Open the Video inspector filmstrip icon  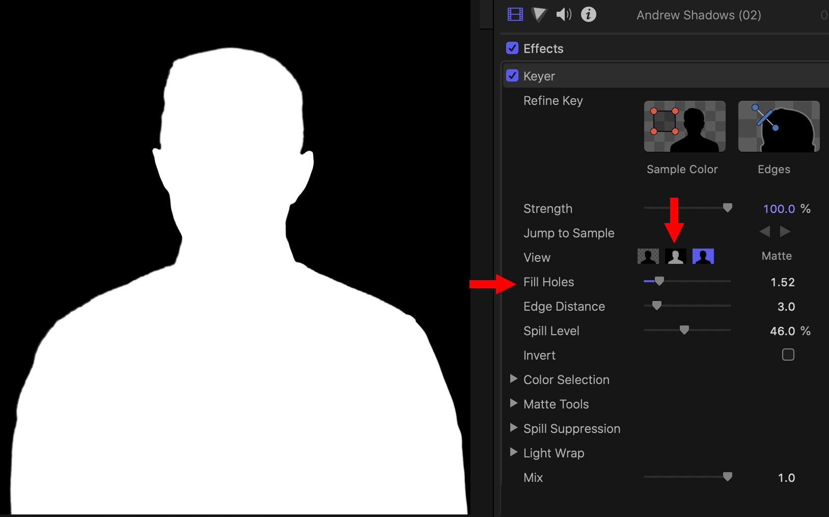pyautogui.click(x=515, y=15)
